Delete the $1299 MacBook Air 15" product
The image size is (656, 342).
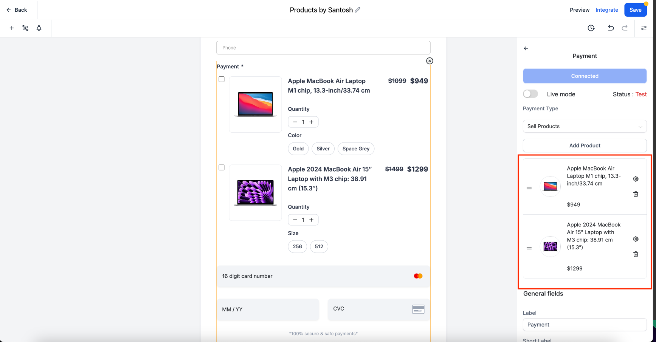636,254
